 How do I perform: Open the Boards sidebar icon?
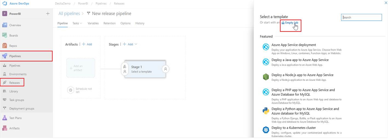5,36
